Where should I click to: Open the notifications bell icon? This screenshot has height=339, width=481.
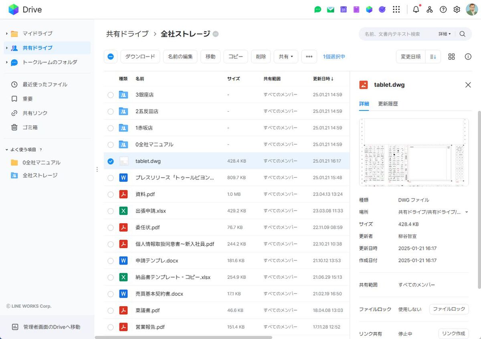(416, 10)
